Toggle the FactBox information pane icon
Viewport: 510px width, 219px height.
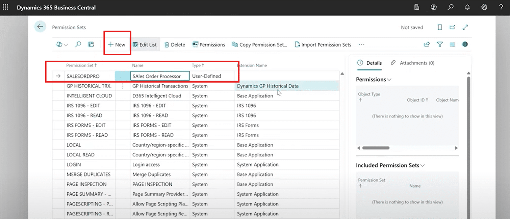coord(465,44)
